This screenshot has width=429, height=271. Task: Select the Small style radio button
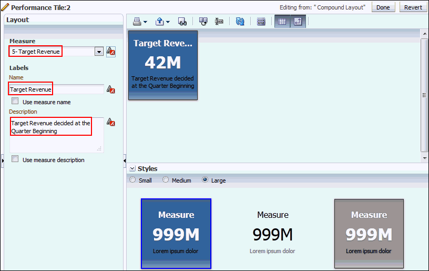click(x=132, y=179)
